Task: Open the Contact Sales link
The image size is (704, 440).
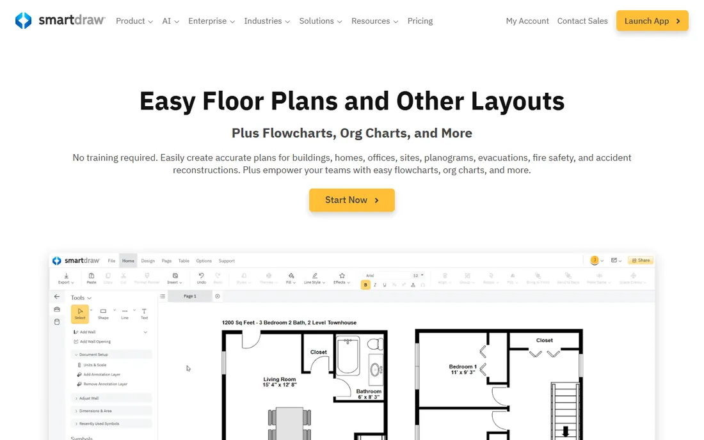Action: pyautogui.click(x=582, y=20)
